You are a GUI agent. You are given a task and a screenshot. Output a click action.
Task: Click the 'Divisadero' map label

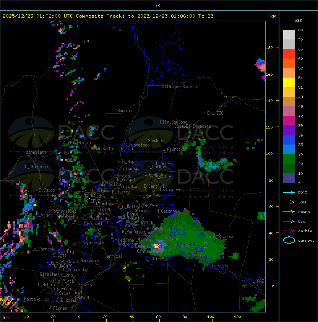[170, 190]
